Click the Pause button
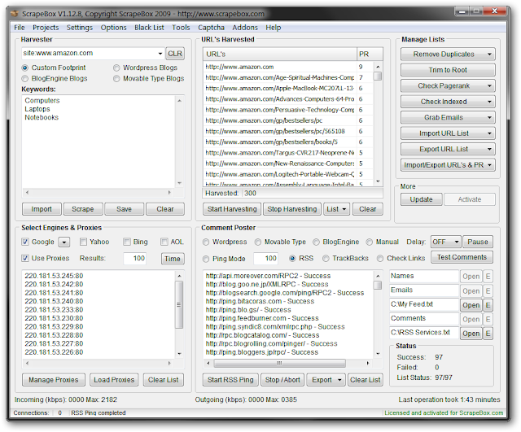 tap(478, 242)
